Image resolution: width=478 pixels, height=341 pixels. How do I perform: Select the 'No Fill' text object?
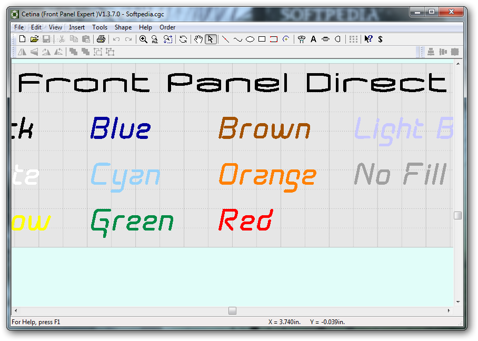400,174
